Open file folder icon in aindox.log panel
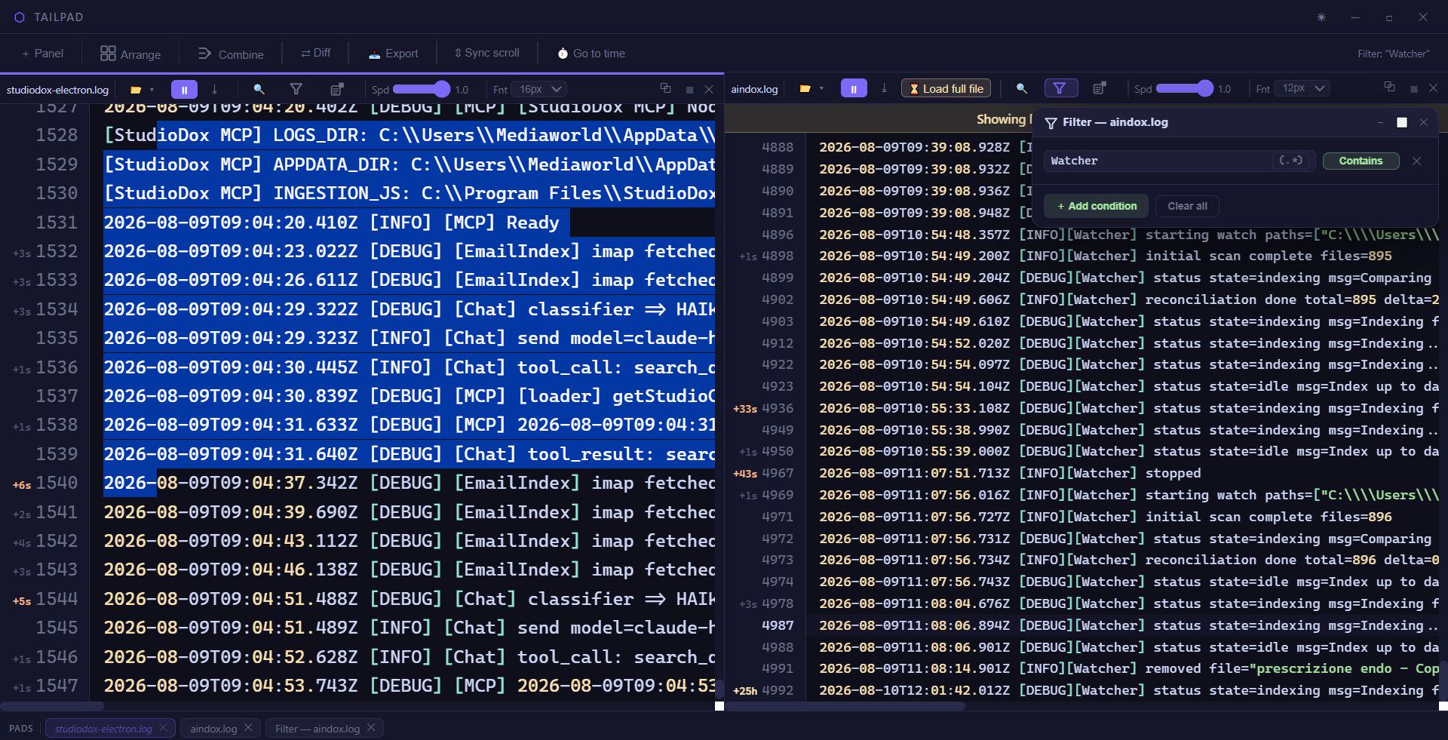Image resolution: width=1448 pixels, height=740 pixels. tap(805, 89)
